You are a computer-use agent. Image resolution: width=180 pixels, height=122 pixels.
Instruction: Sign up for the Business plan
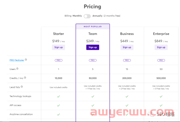click(x=127, y=47)
